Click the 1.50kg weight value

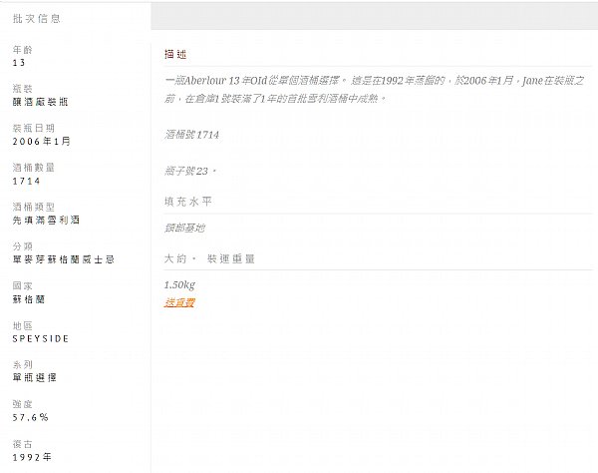[x=179, y=284]
